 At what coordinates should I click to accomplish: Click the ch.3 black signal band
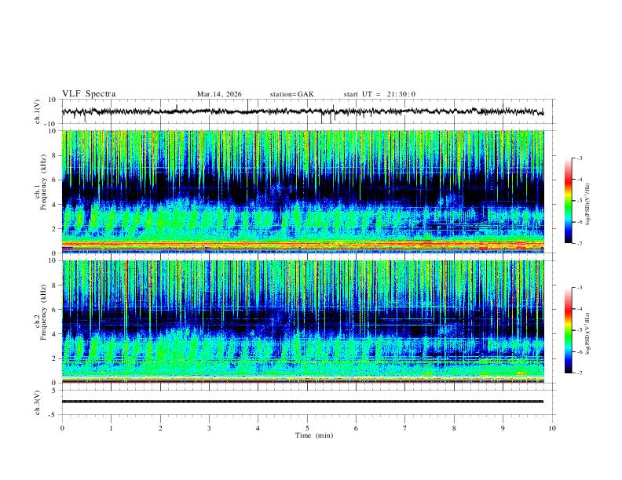pos(302,402)
